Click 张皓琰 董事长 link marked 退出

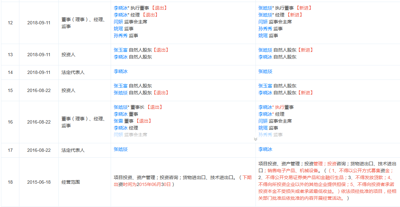pos(121,107)
